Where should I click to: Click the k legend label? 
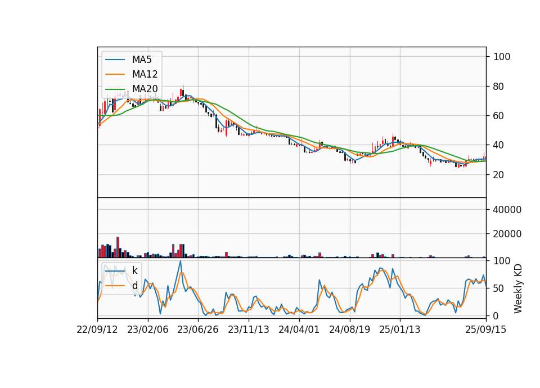point(134,270)
